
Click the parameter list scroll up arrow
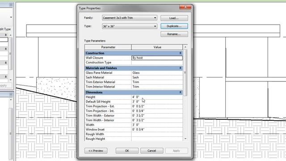[185, 47]
